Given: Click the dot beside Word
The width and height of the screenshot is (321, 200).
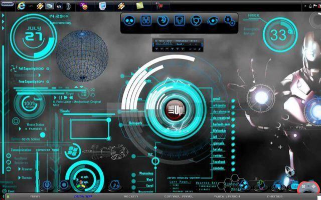Looking at the screenshot, I should 133,181.
